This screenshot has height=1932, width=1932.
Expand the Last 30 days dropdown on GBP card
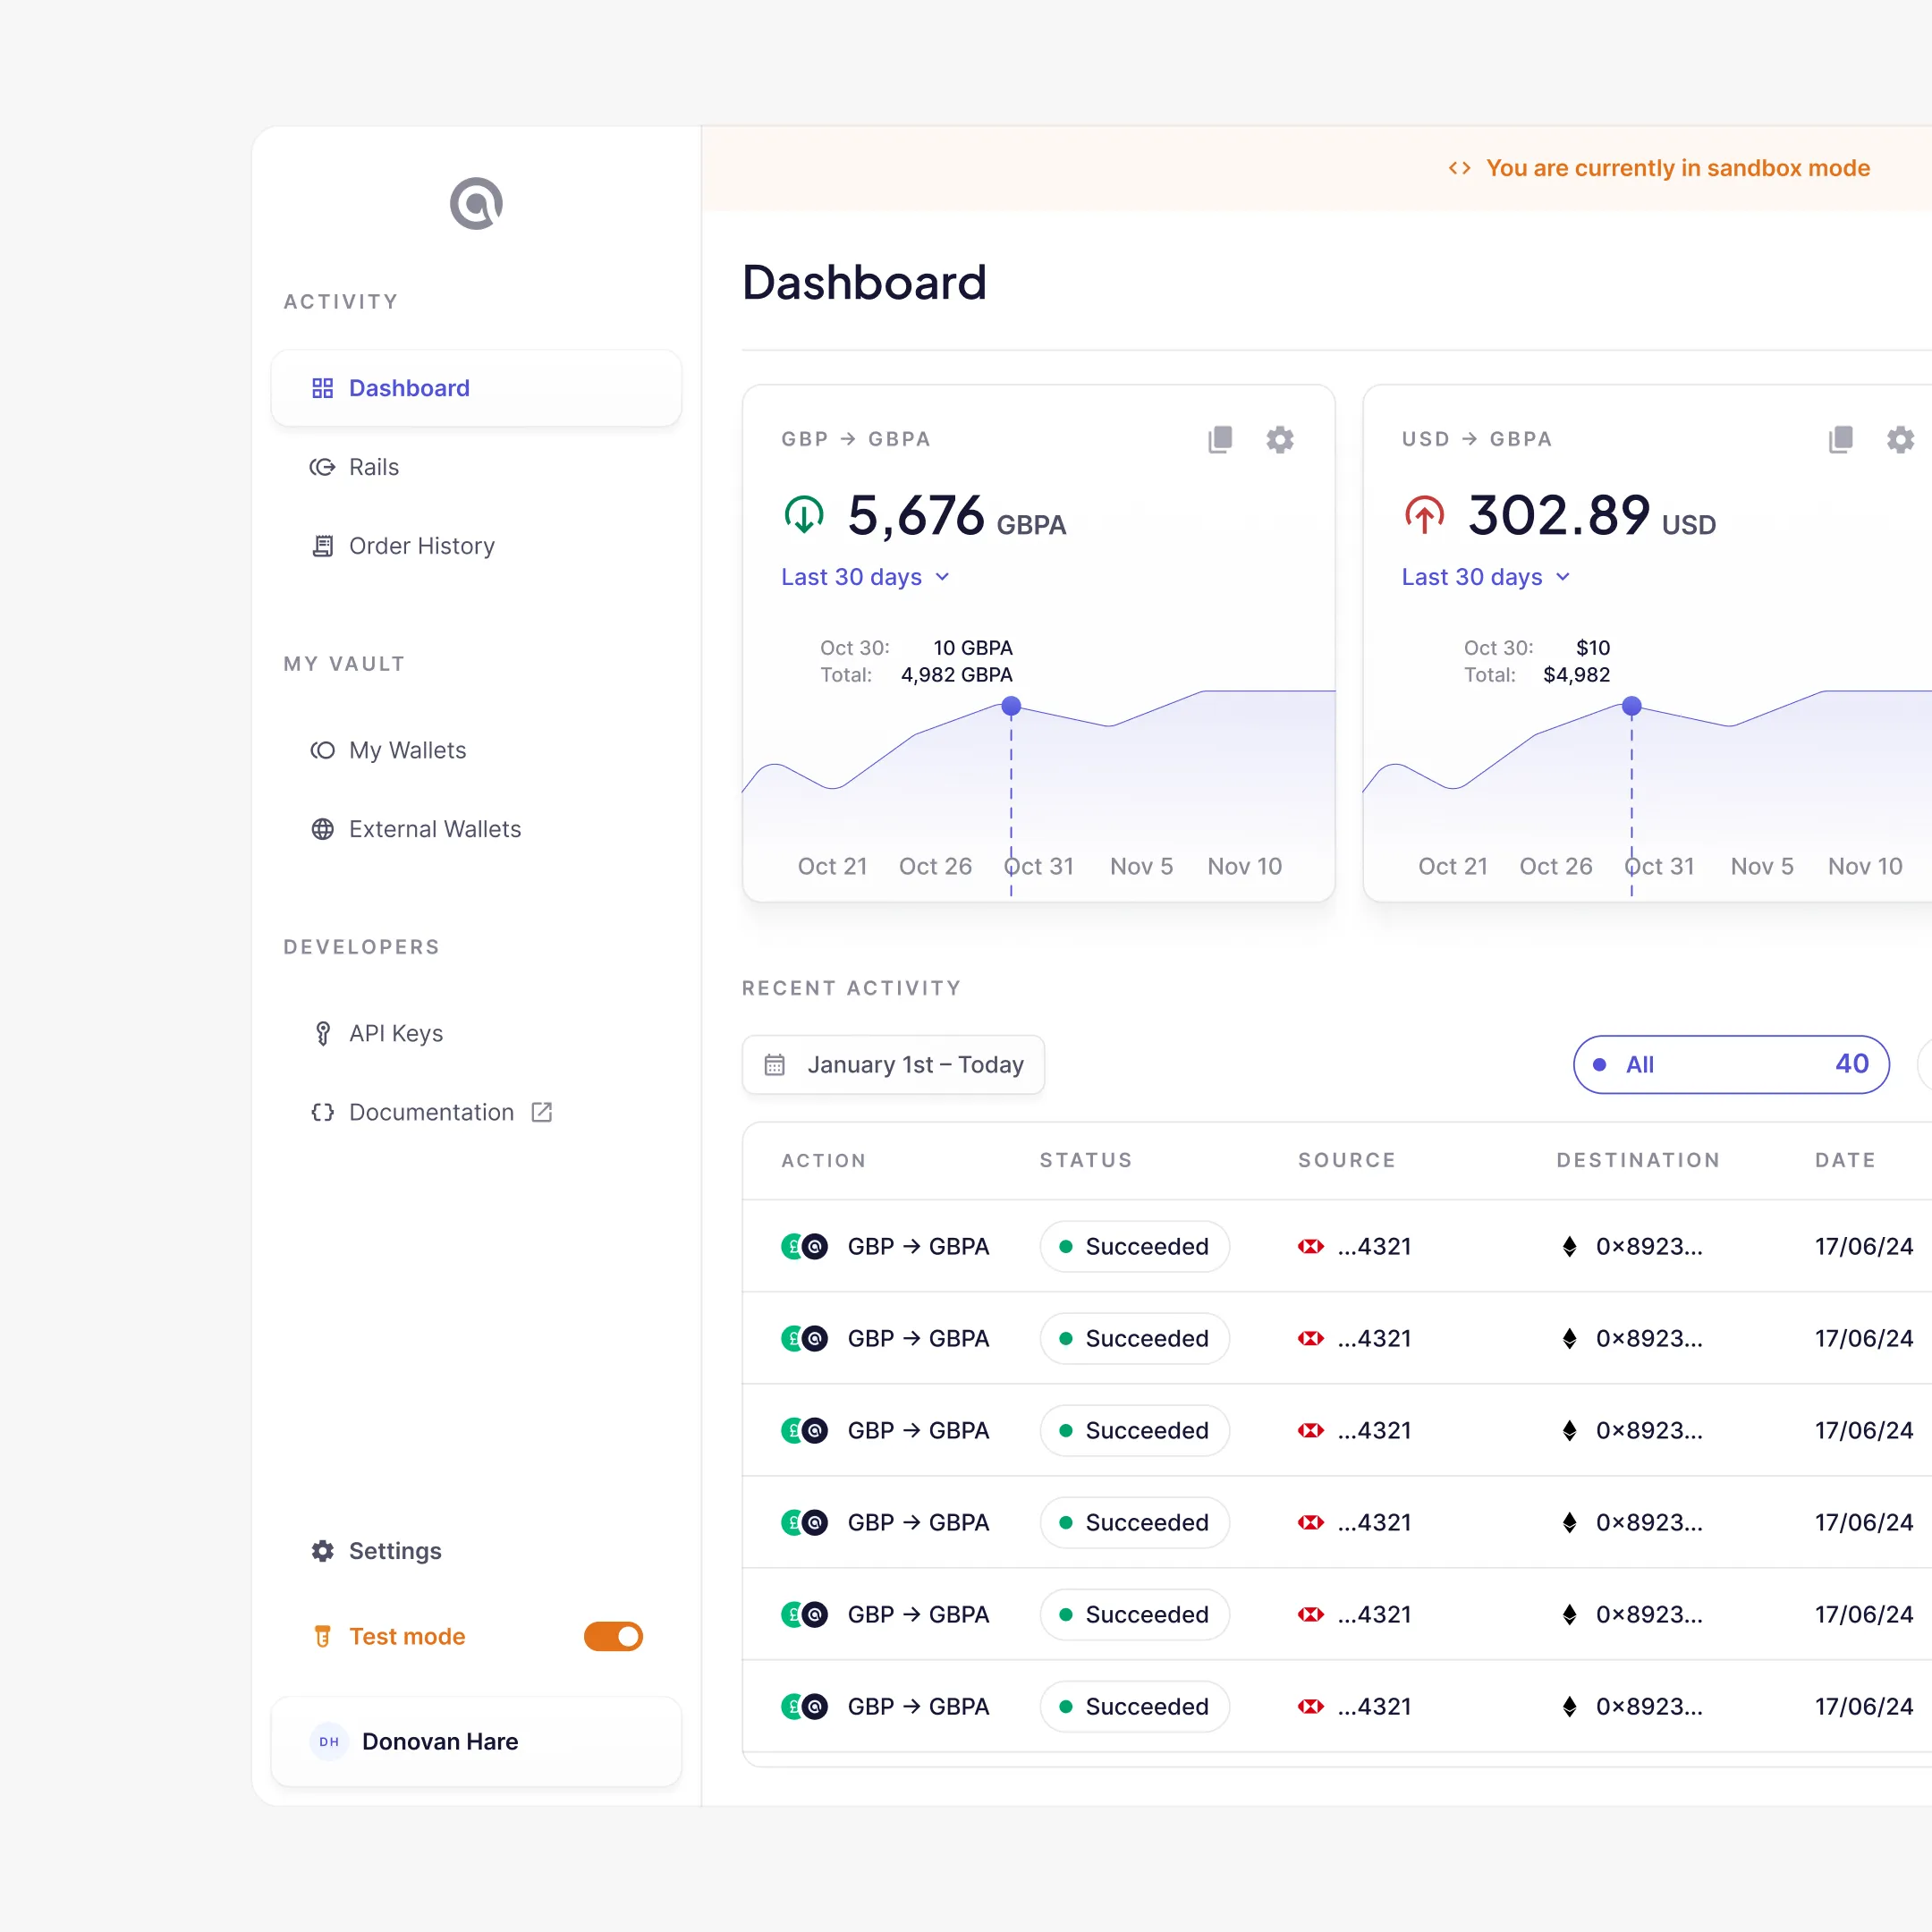tap(865, 577)
